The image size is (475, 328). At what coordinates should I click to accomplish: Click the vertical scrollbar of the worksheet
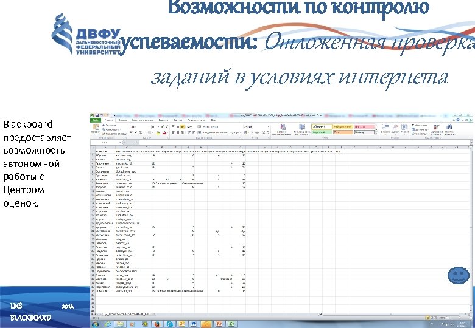pyautogui.click(x=471, y=230)
